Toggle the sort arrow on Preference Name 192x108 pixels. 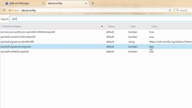point(102,26)
